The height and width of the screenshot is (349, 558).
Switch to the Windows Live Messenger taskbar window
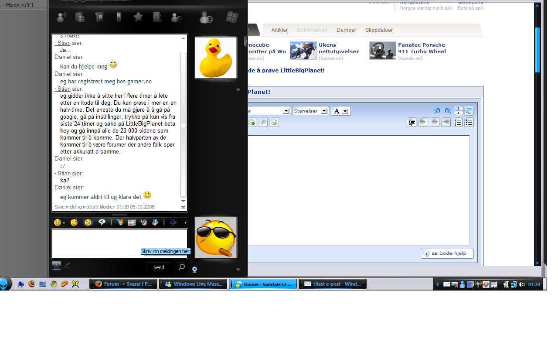click(x=193, y=284)
